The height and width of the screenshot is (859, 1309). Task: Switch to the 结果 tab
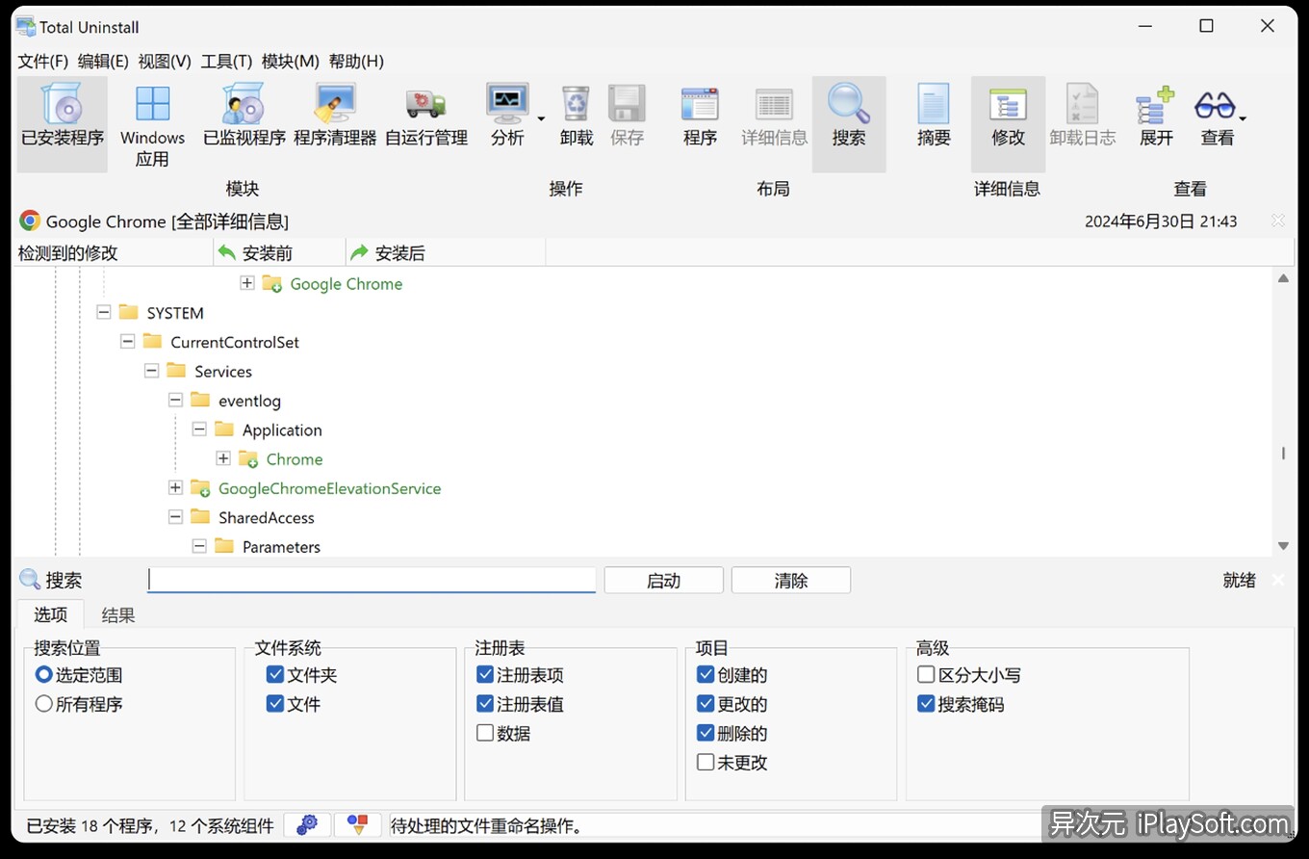coord(117,614)
